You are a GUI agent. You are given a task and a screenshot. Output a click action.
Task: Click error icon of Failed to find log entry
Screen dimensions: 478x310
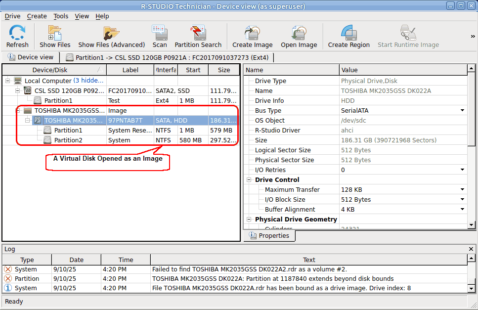click(8, 269)
